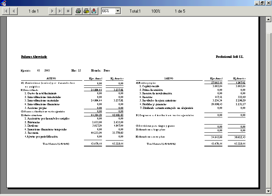Screen dimensions: 272x196
Task: Print the report with the printer icon
Action: [78, 11]
